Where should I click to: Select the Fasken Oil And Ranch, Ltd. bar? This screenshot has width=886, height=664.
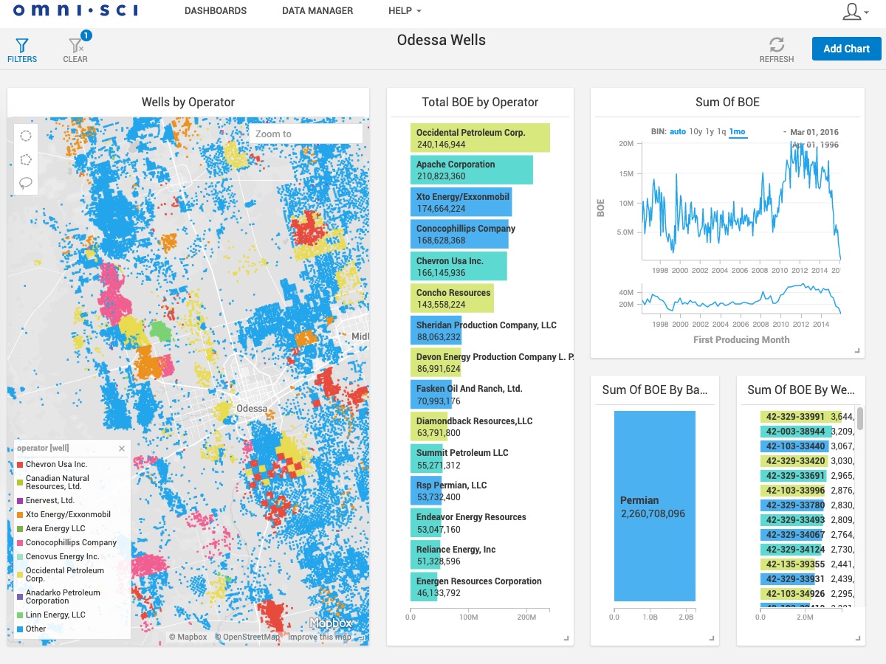click(431, 395)
